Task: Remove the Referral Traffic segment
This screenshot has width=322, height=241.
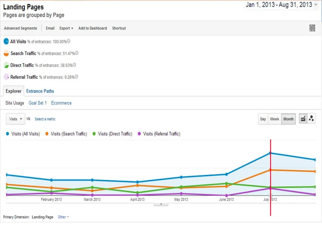Action: pos(76,77)
